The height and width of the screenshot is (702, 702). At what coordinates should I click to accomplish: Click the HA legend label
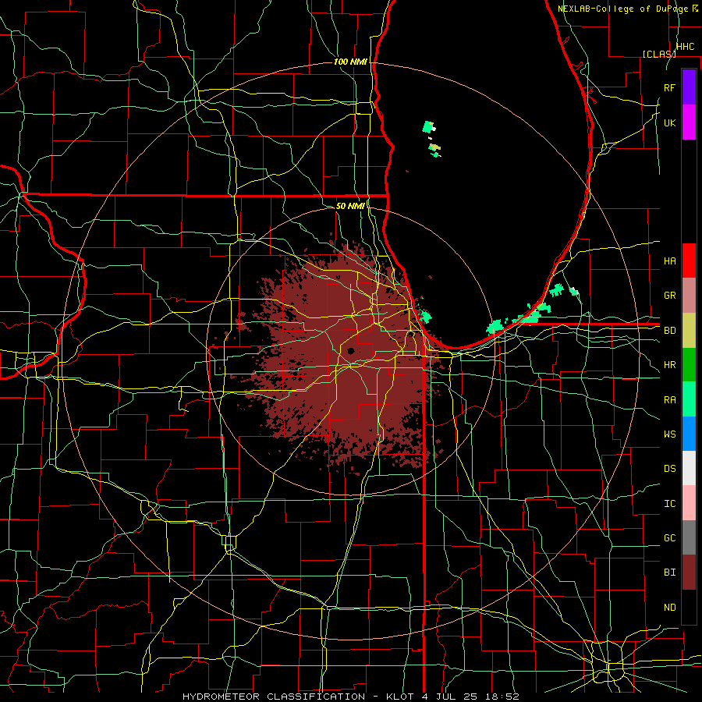tap(669, 261)
